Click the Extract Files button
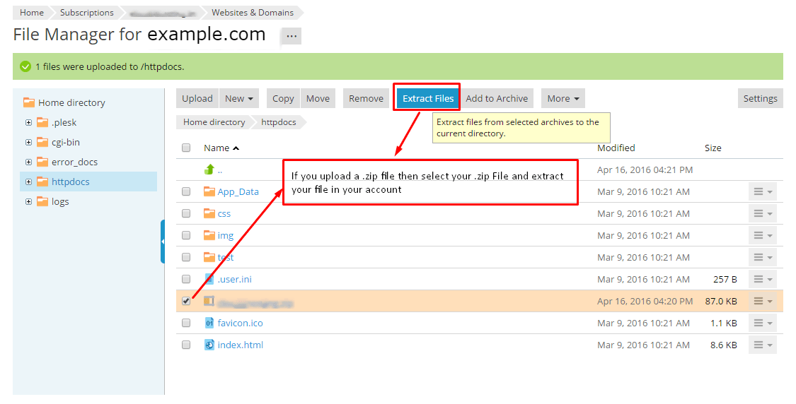796x404 pixels. [428, 98]
